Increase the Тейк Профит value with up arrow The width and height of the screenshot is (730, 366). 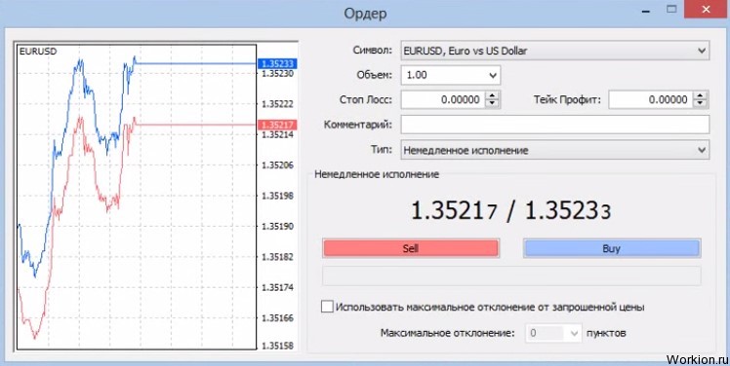[700, 95]
